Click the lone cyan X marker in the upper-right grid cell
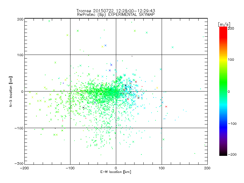 coord(173,47)
